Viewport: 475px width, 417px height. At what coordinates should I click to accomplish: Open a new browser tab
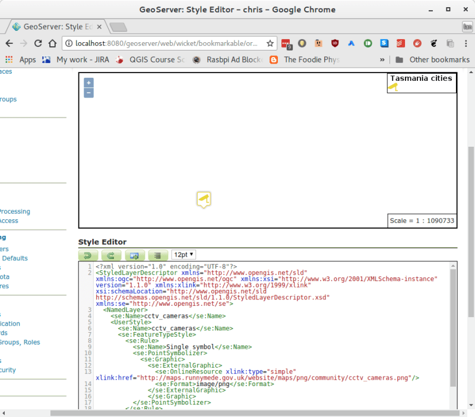[x=118, y=27]
